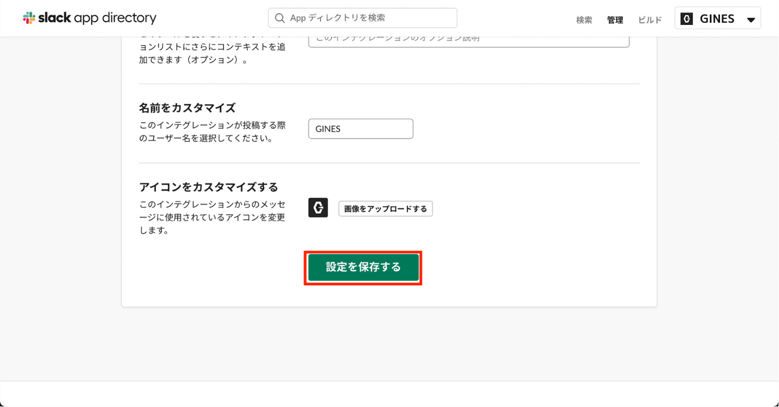The image size is (779, 407).
Task: Click the 画像をアップロードする button
Action: click(385, 209)
